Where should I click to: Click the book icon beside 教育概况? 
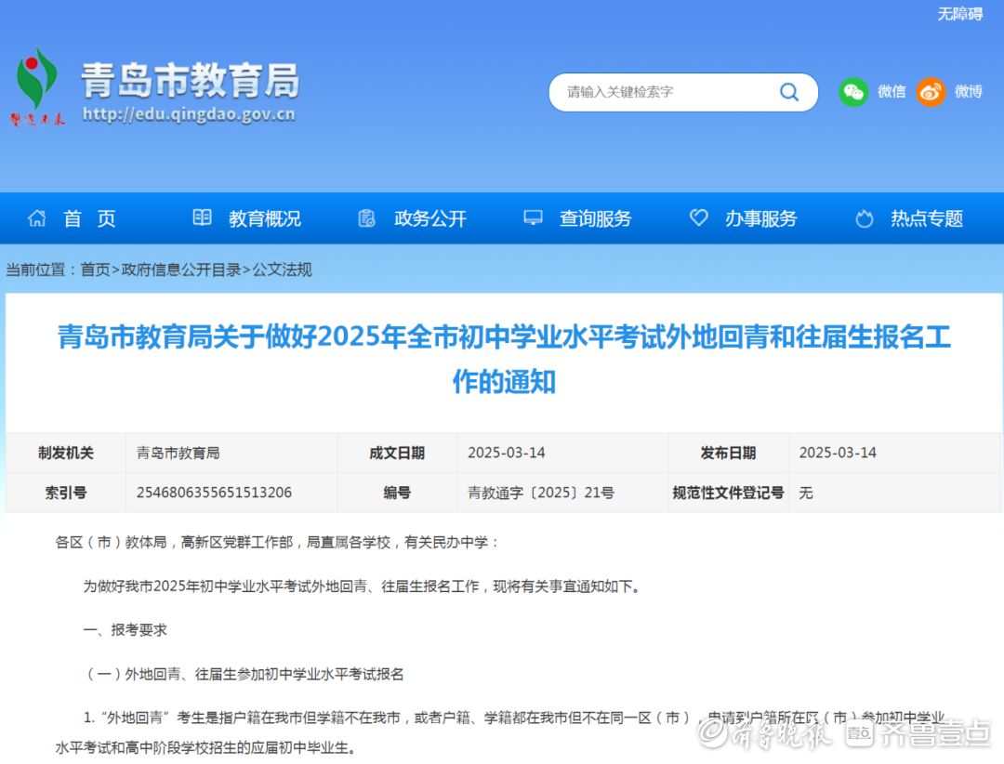(202, 217)
